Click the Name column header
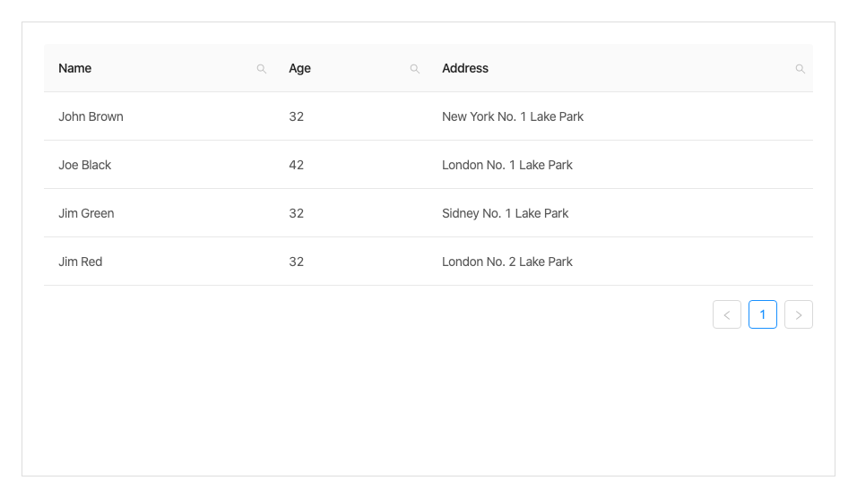 point(75,68)
